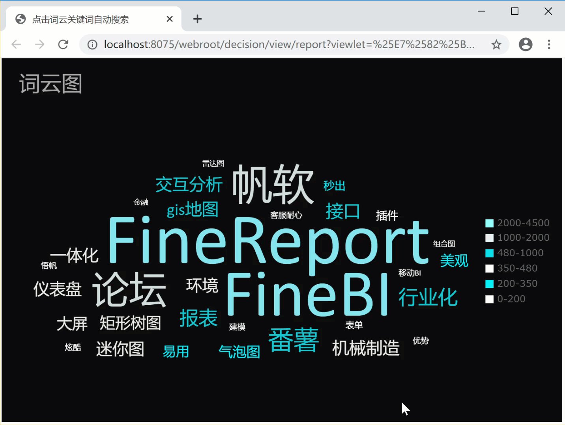Click the 悟帆 keyword
Screen dimensions: 565x425
(x=49, y=266)
